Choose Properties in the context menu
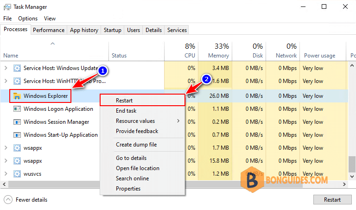Screen dimensions: 356x210 coord(142,189)
